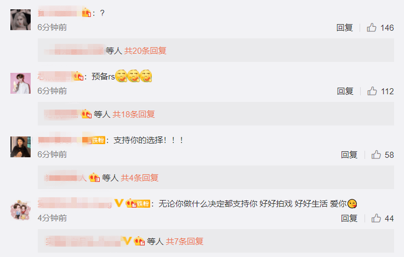Reply to the 支持你的选择 comment
This screenshot has width=404, height=257.
pyautogui.click(x=349, y=155)
